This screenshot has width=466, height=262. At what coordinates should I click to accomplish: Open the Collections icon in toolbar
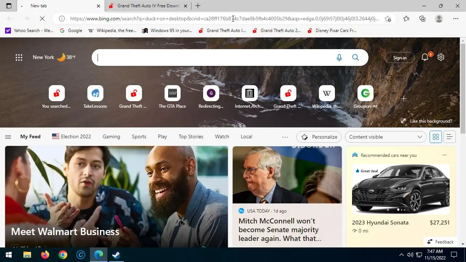[422, 19]
